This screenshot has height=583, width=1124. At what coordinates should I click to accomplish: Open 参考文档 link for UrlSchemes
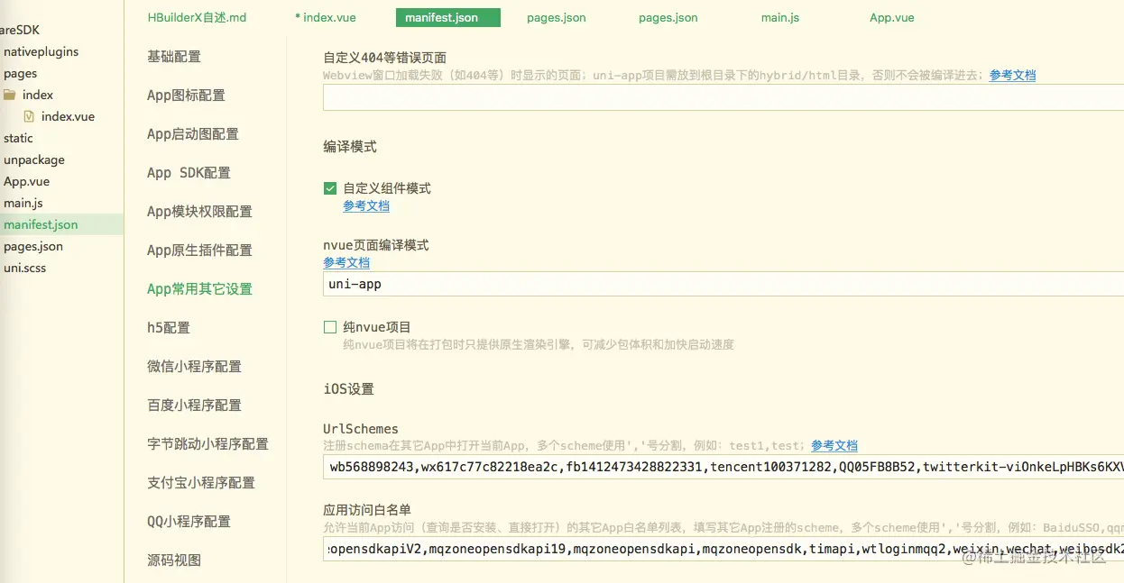click(x=834, y=446)
